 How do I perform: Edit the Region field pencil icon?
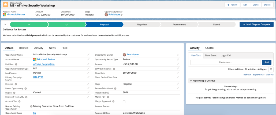click(x=88, y=92)
